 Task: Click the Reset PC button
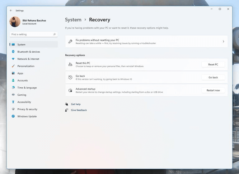[x=213, y=64]
